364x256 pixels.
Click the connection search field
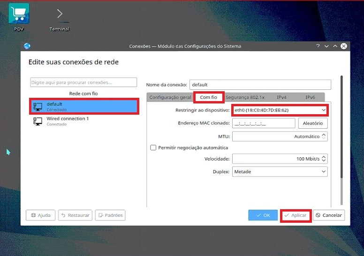(x=83, y=82)
